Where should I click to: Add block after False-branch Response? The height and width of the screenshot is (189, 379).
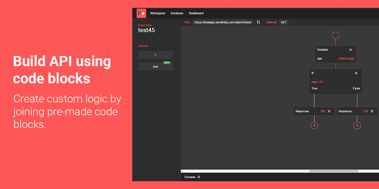357,126
